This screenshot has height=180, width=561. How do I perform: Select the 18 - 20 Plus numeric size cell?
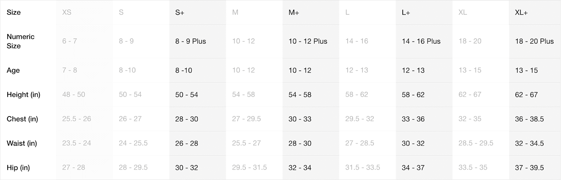(534, 41)
